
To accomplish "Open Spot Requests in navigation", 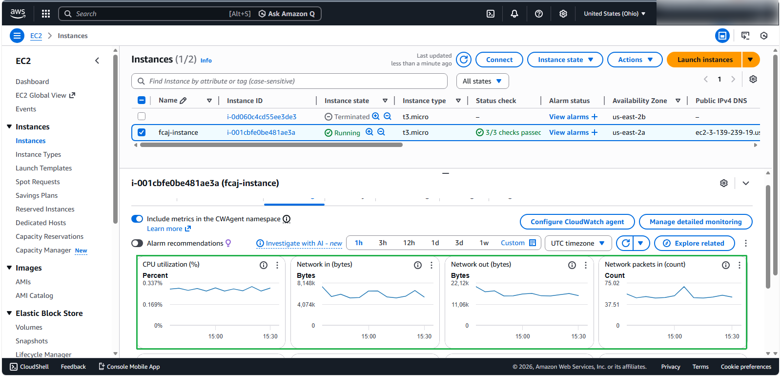I will tap(38, 182).
